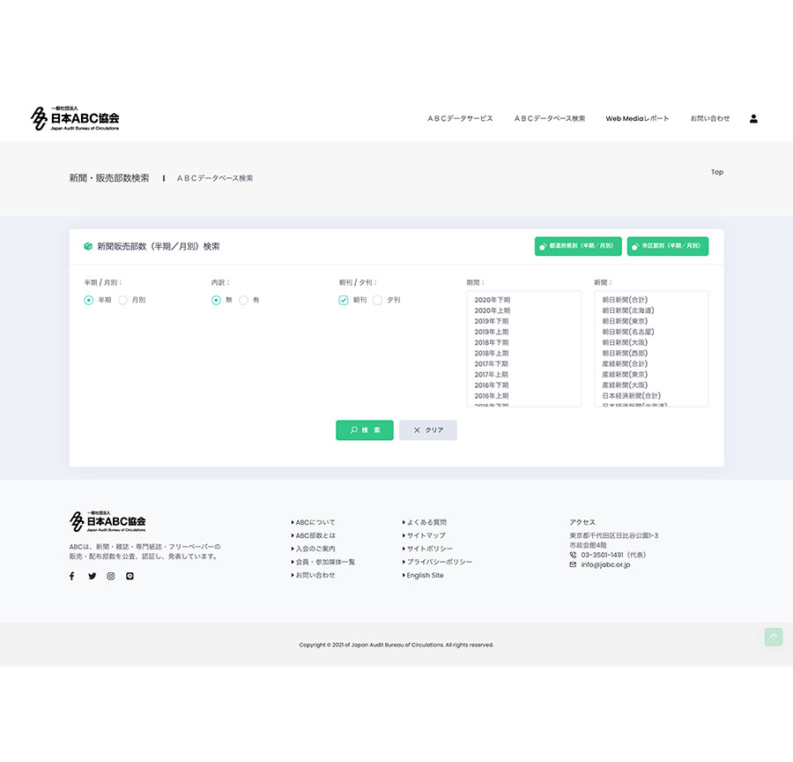Click the info@jabc.or.jp email address

tap(605, 564)
